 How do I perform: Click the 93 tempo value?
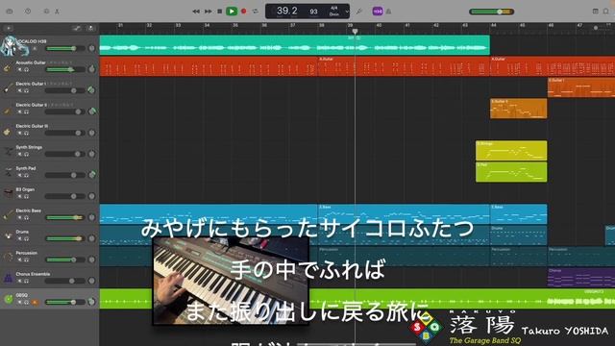click(313, 12)
